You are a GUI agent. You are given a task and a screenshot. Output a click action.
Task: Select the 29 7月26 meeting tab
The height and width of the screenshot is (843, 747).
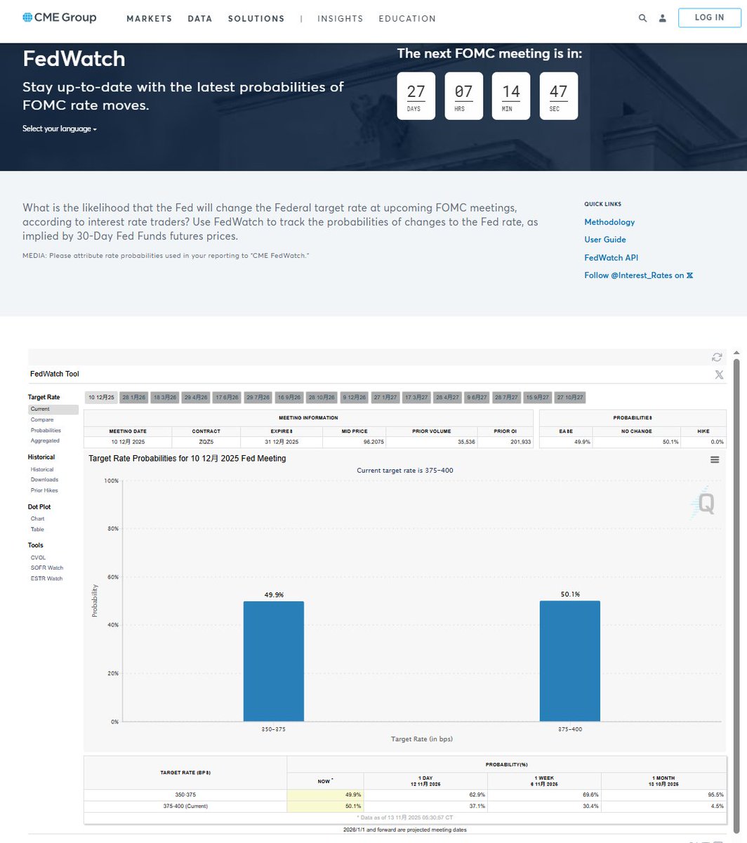258,398
